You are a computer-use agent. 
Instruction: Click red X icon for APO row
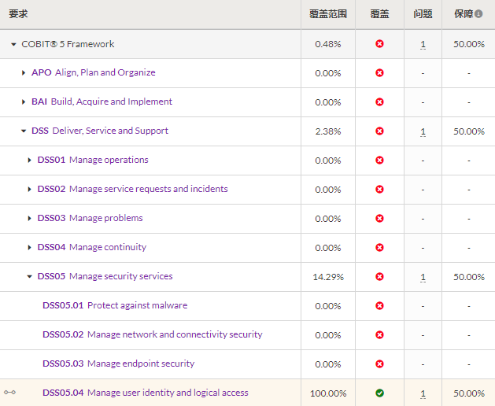pos(379,73)
